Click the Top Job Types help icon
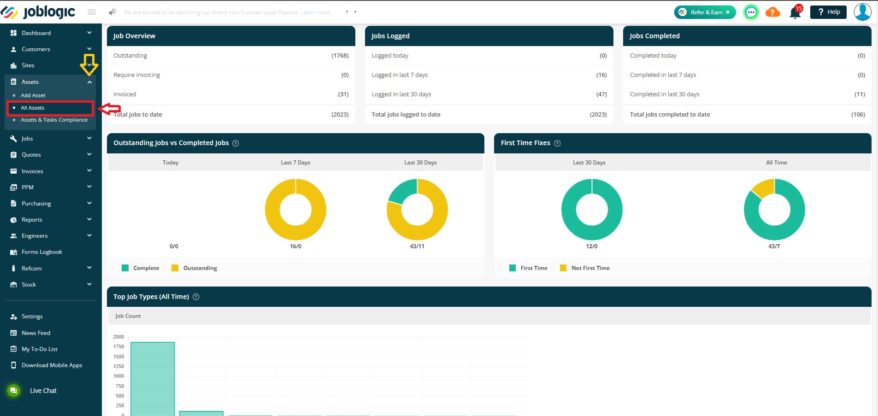Viewport: 878px width, 416px height. tap(196, 297)
